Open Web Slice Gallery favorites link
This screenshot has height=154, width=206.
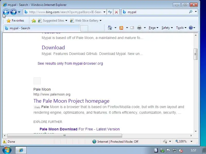pyautogui.click(x=86, y=21)
